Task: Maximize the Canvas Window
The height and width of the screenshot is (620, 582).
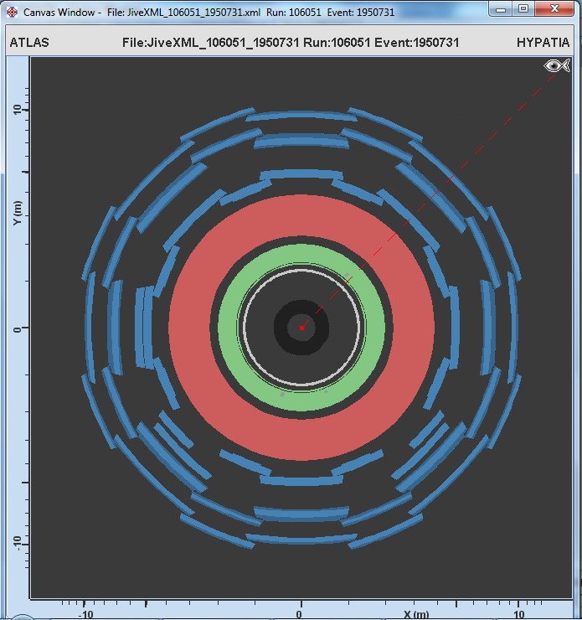Action: coord(523,9)
